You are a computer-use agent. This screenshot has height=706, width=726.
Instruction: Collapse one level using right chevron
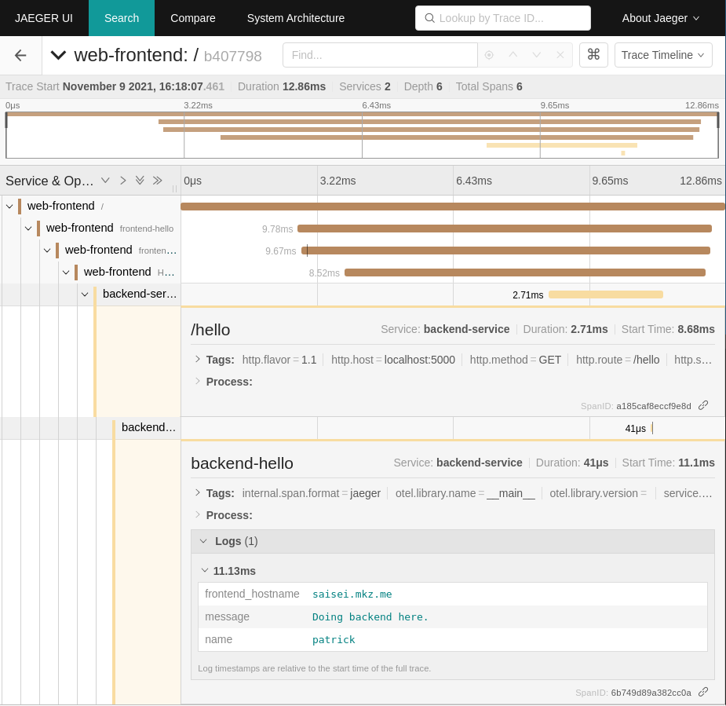point(122,180)
